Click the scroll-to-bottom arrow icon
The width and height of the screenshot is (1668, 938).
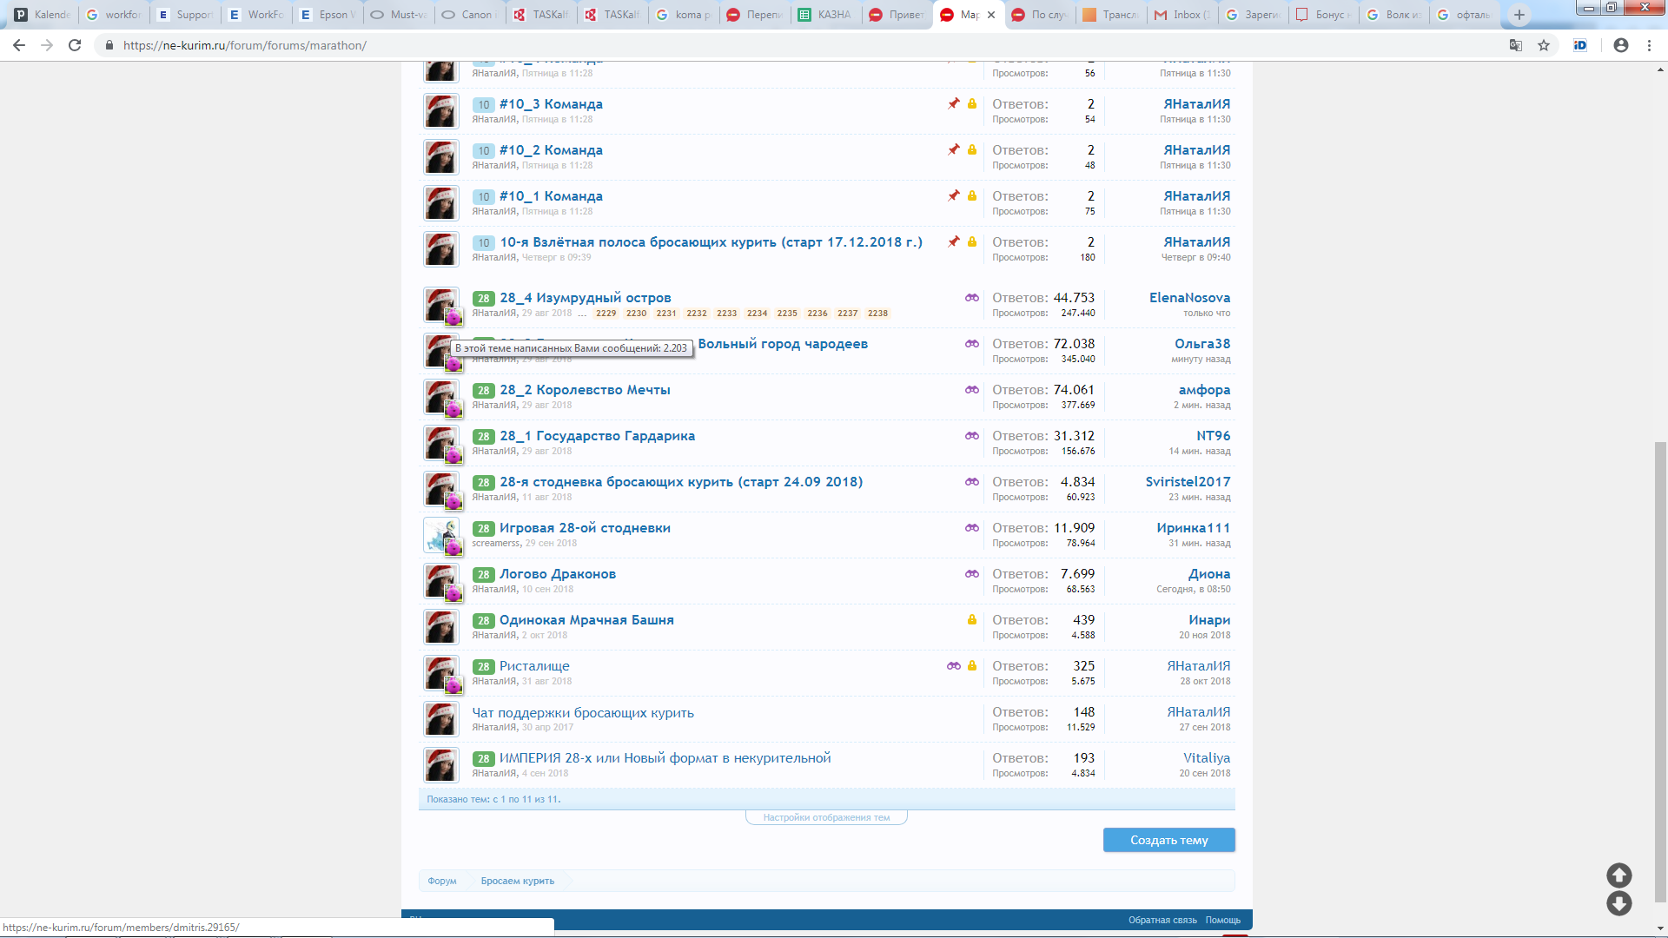pyautogui.click(x=1618, y=903)
